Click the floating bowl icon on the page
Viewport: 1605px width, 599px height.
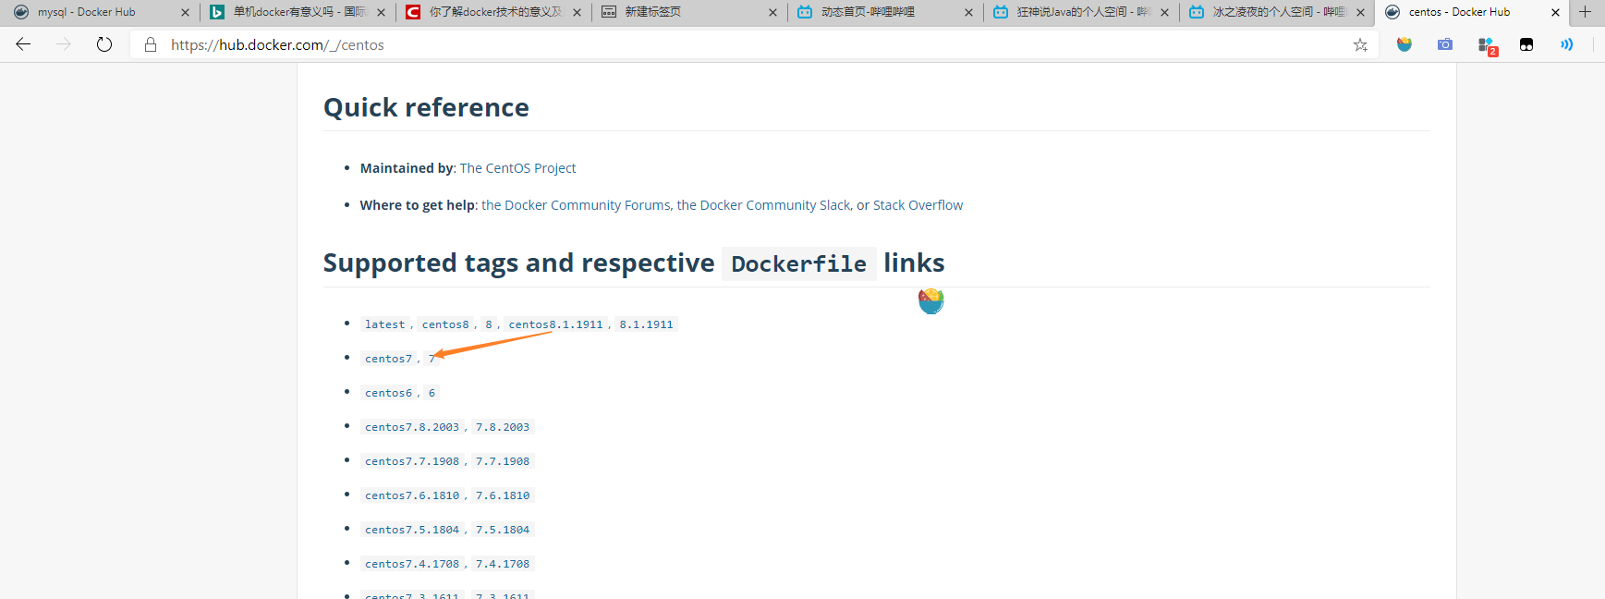click(931, 300)
